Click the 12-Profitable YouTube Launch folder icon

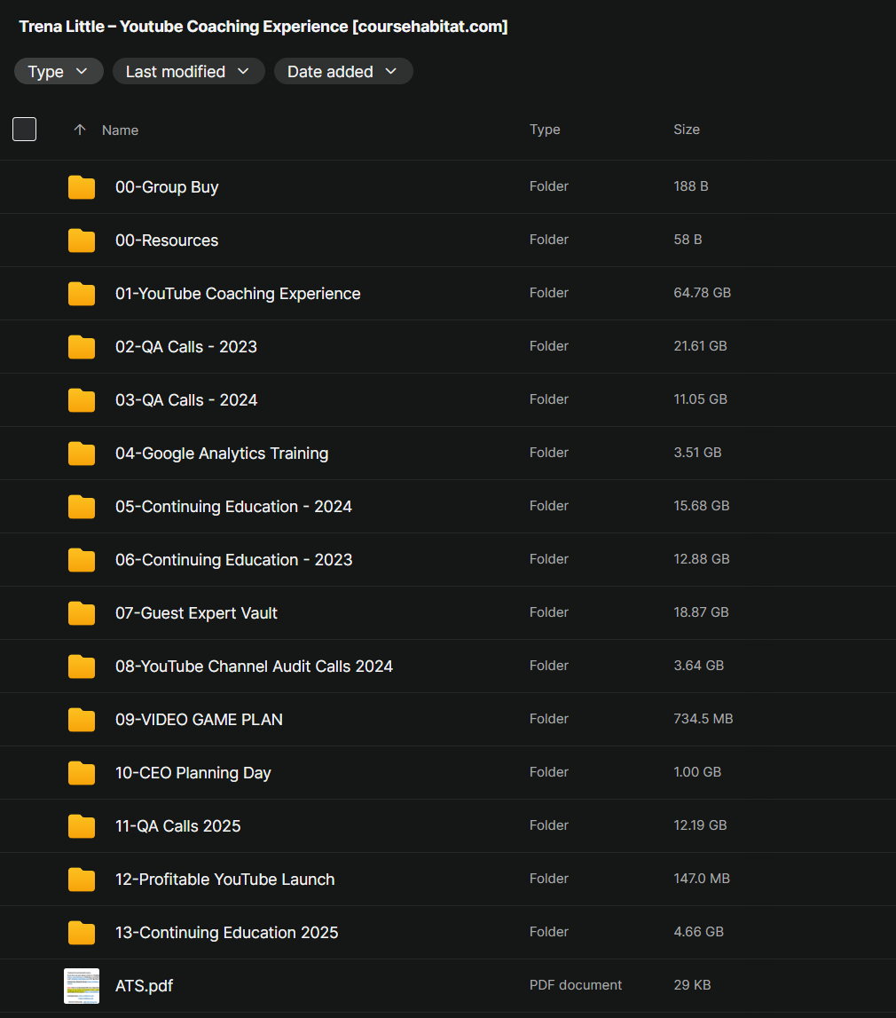82,880
